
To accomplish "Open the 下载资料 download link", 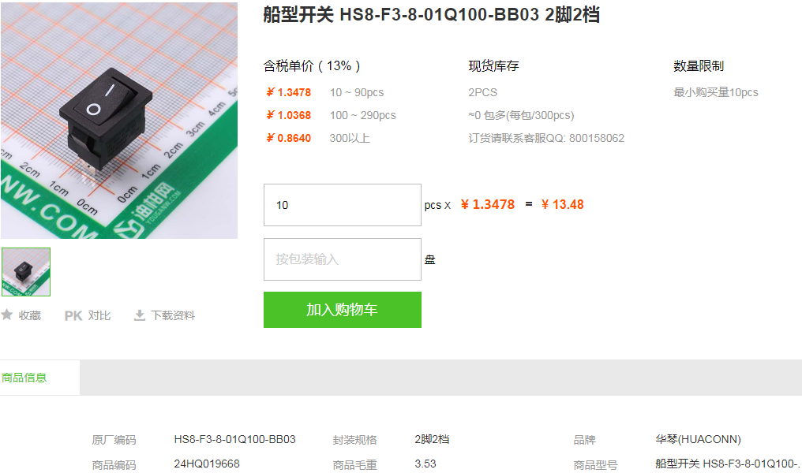I will point(173,315).
